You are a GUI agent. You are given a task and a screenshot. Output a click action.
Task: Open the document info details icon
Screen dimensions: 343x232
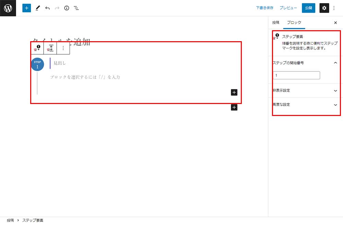(x=67, y=8)
